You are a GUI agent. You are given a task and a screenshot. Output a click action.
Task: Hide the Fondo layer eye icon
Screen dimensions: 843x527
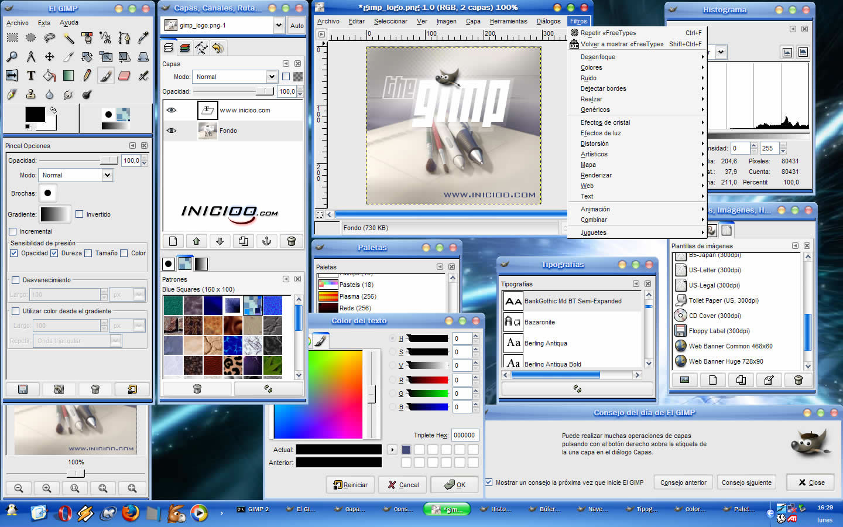[x=172, y=131]
